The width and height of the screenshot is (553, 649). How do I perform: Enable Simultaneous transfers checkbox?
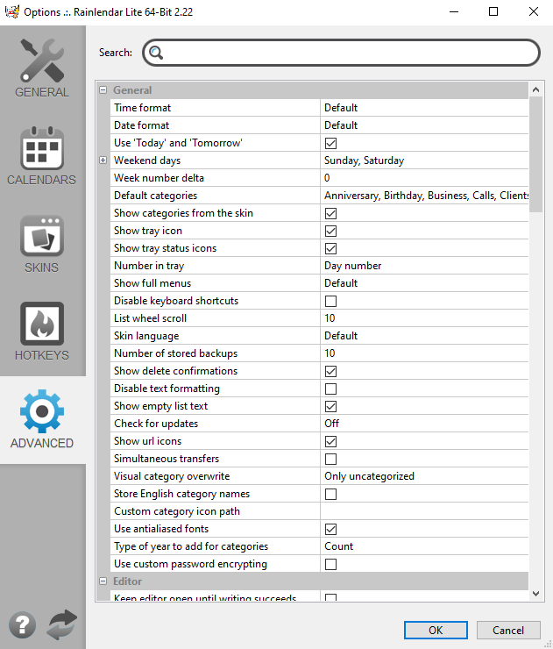(331, 459)
